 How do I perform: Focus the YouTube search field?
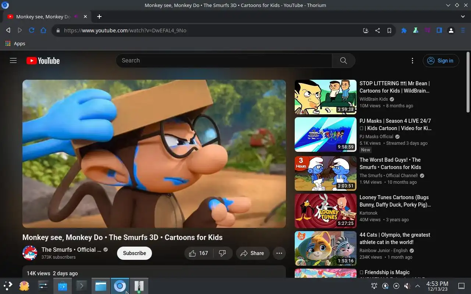click(224, 61)
